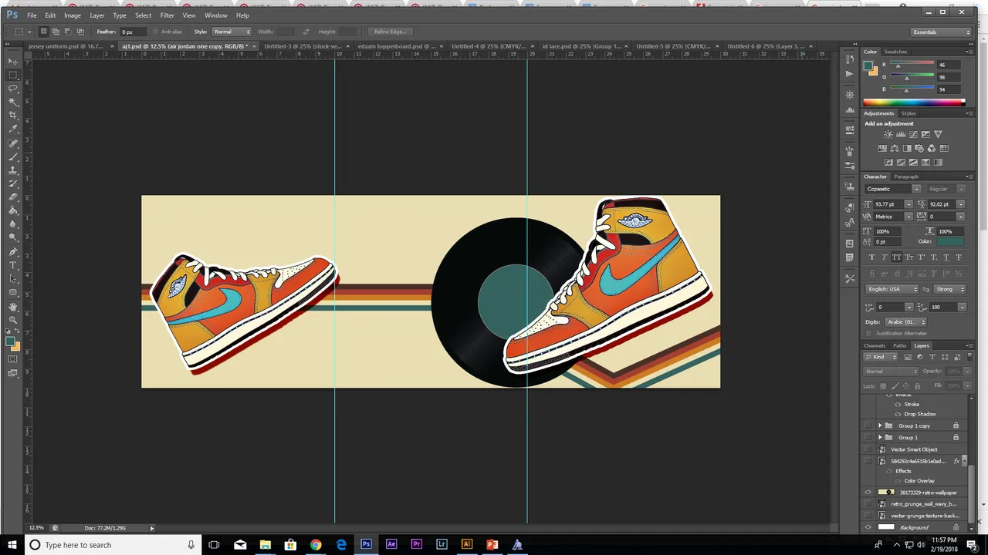This screenshot has width=988, height=555.
Task: Hide the 38173329-retro-wallpaper layer
Action: click(x=868, y=492)
